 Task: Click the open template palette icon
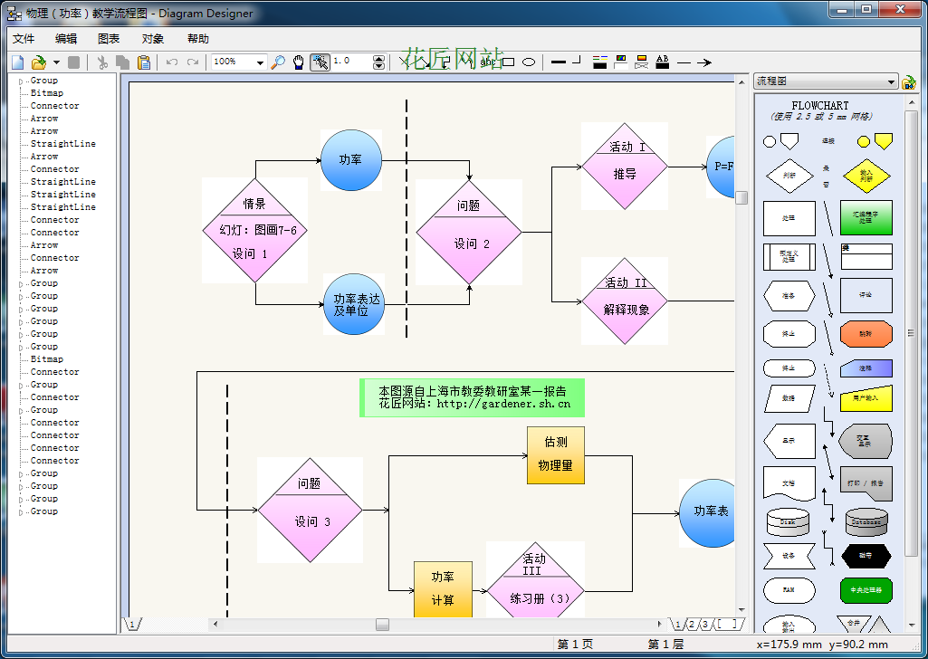pyautogui.click(x=909, y=82)
